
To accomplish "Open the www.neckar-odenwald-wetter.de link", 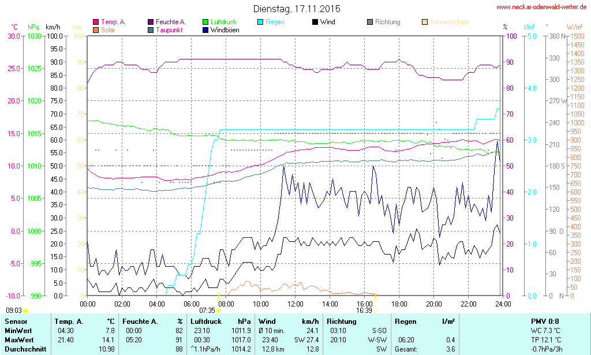I will (x=541, y=8).
